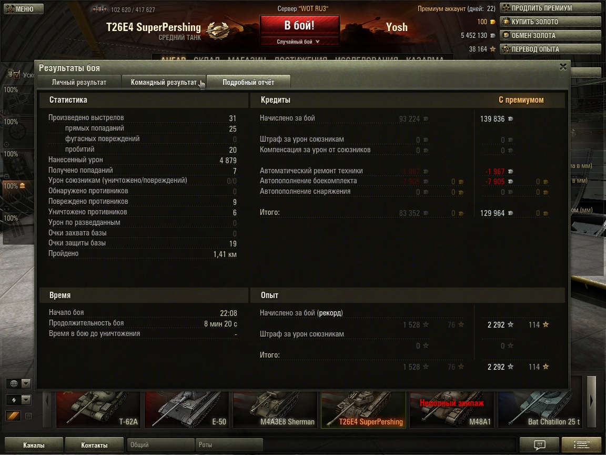Toggle checkbox next to elite stripe filter
This screenshot has height=455, width=606.
[28, 416]
